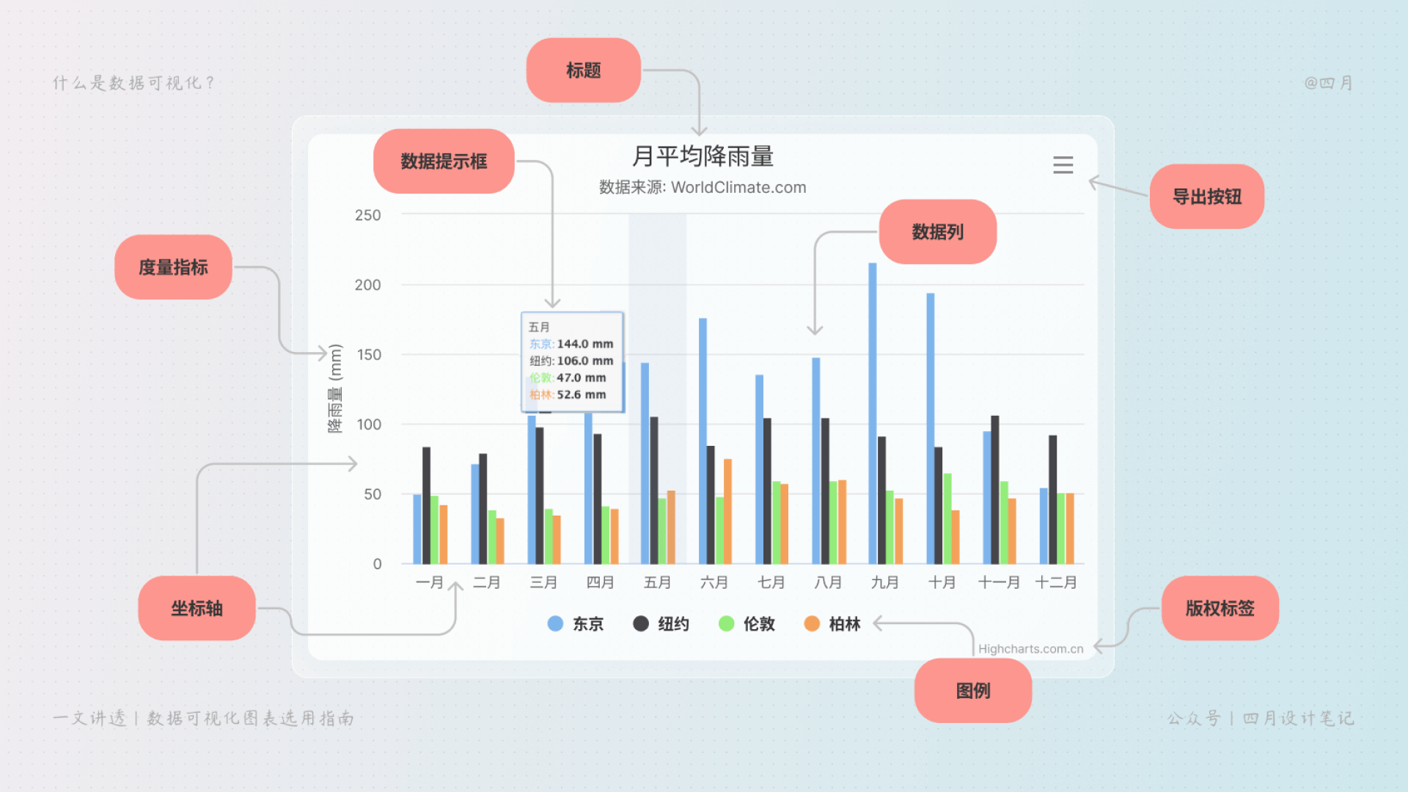
Task: Click the blue 东京 bar for 六月
Action: tap(703, 441)
